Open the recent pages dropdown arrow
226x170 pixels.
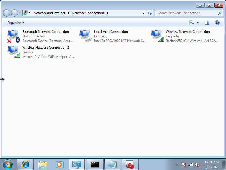tap(20, 13)
